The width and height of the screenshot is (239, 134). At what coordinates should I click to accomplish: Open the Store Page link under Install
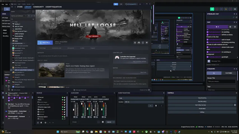(43, 48)
